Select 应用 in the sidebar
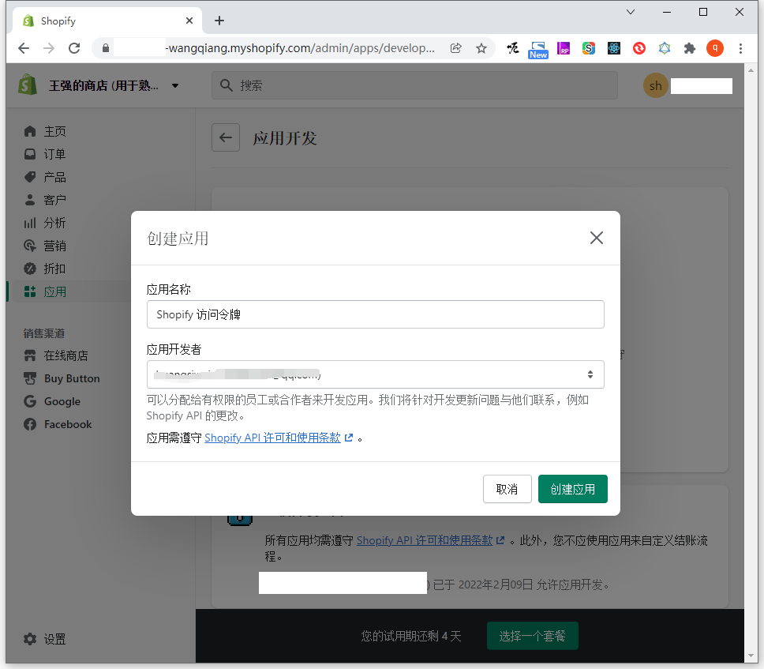 [54, 291]
